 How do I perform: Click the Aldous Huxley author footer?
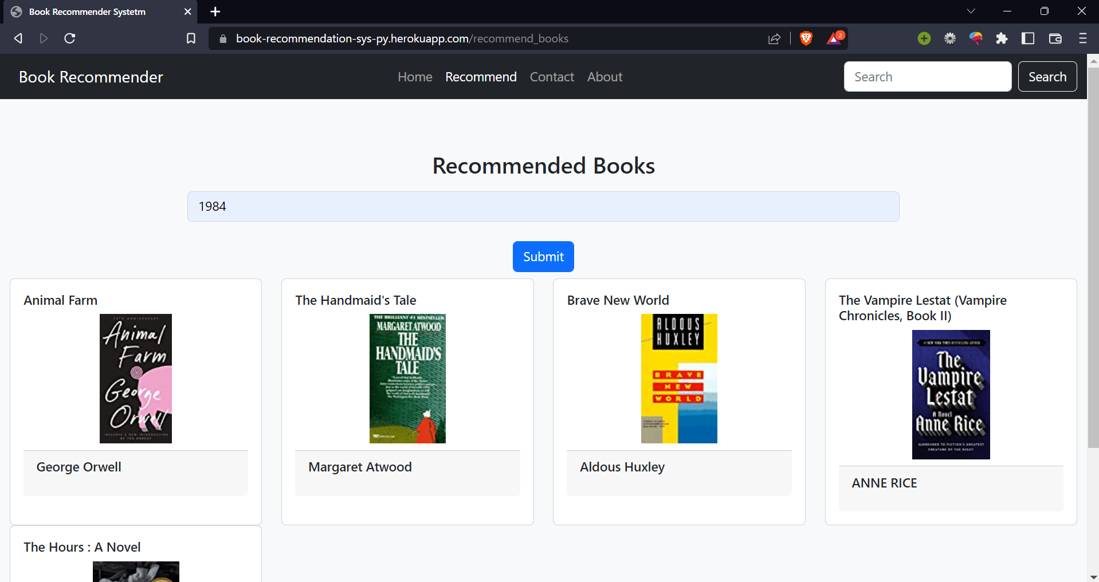(679, 473)
